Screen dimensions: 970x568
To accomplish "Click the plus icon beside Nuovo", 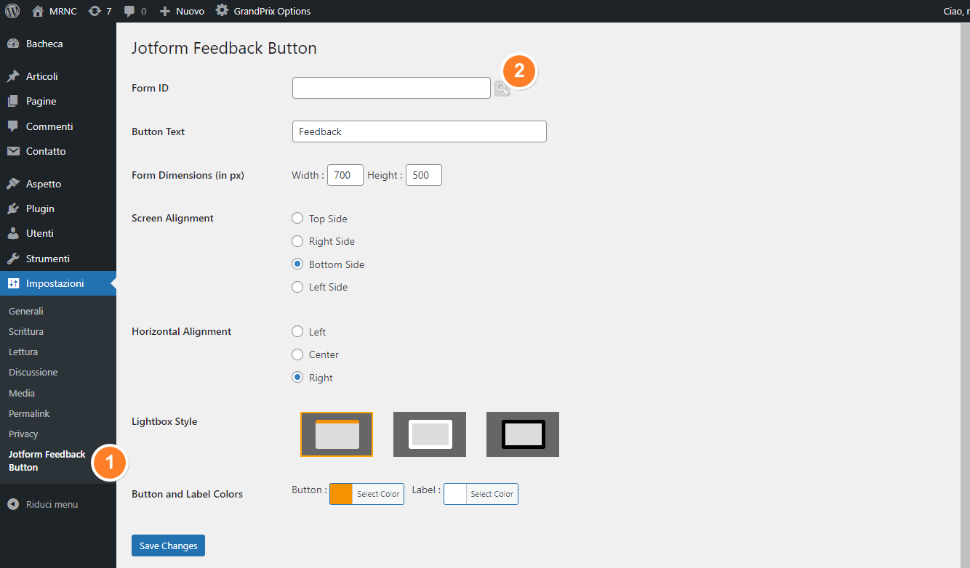I will (165, 11).
